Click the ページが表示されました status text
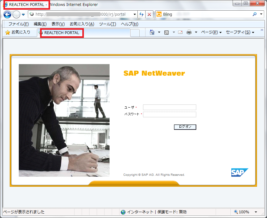The height and width of the screenshot is (218, 267). (24, 212)
